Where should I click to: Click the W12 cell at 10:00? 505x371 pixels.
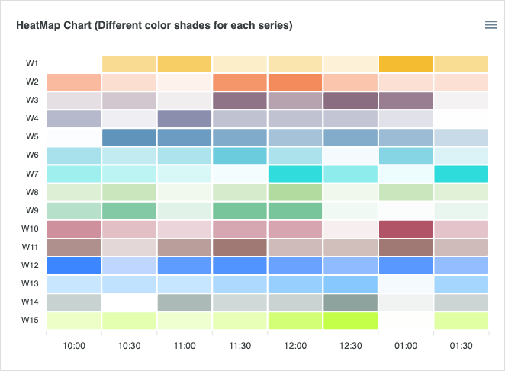(74, 266)
